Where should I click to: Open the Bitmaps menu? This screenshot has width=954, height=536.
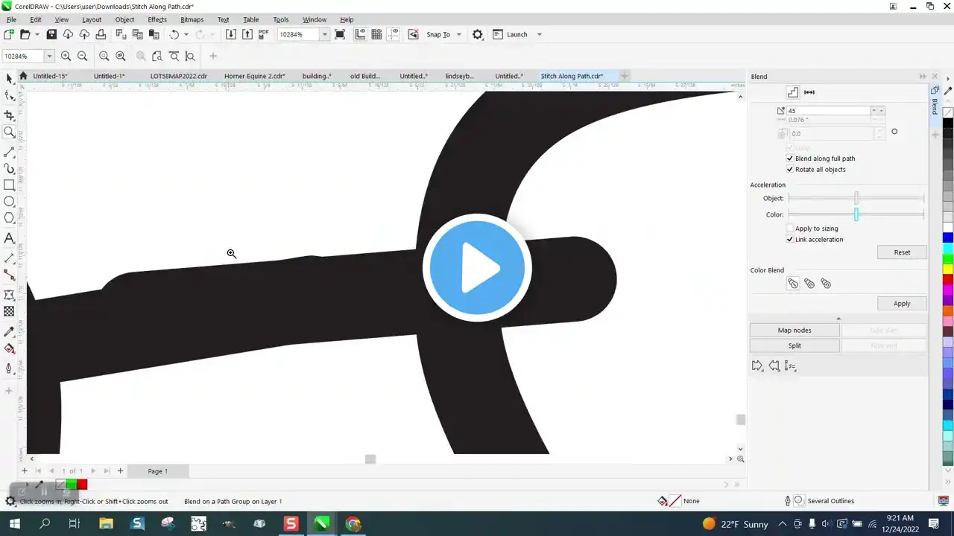click(192, 19)
